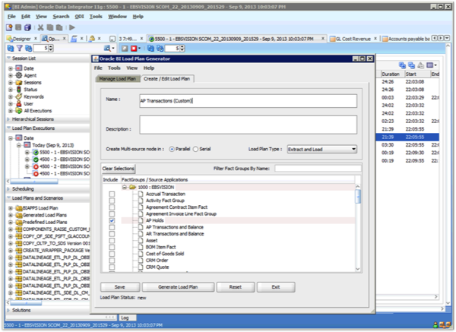456x332 pixels.
Task: Click the All Executions icon
Action: click(x=19, y=111)
